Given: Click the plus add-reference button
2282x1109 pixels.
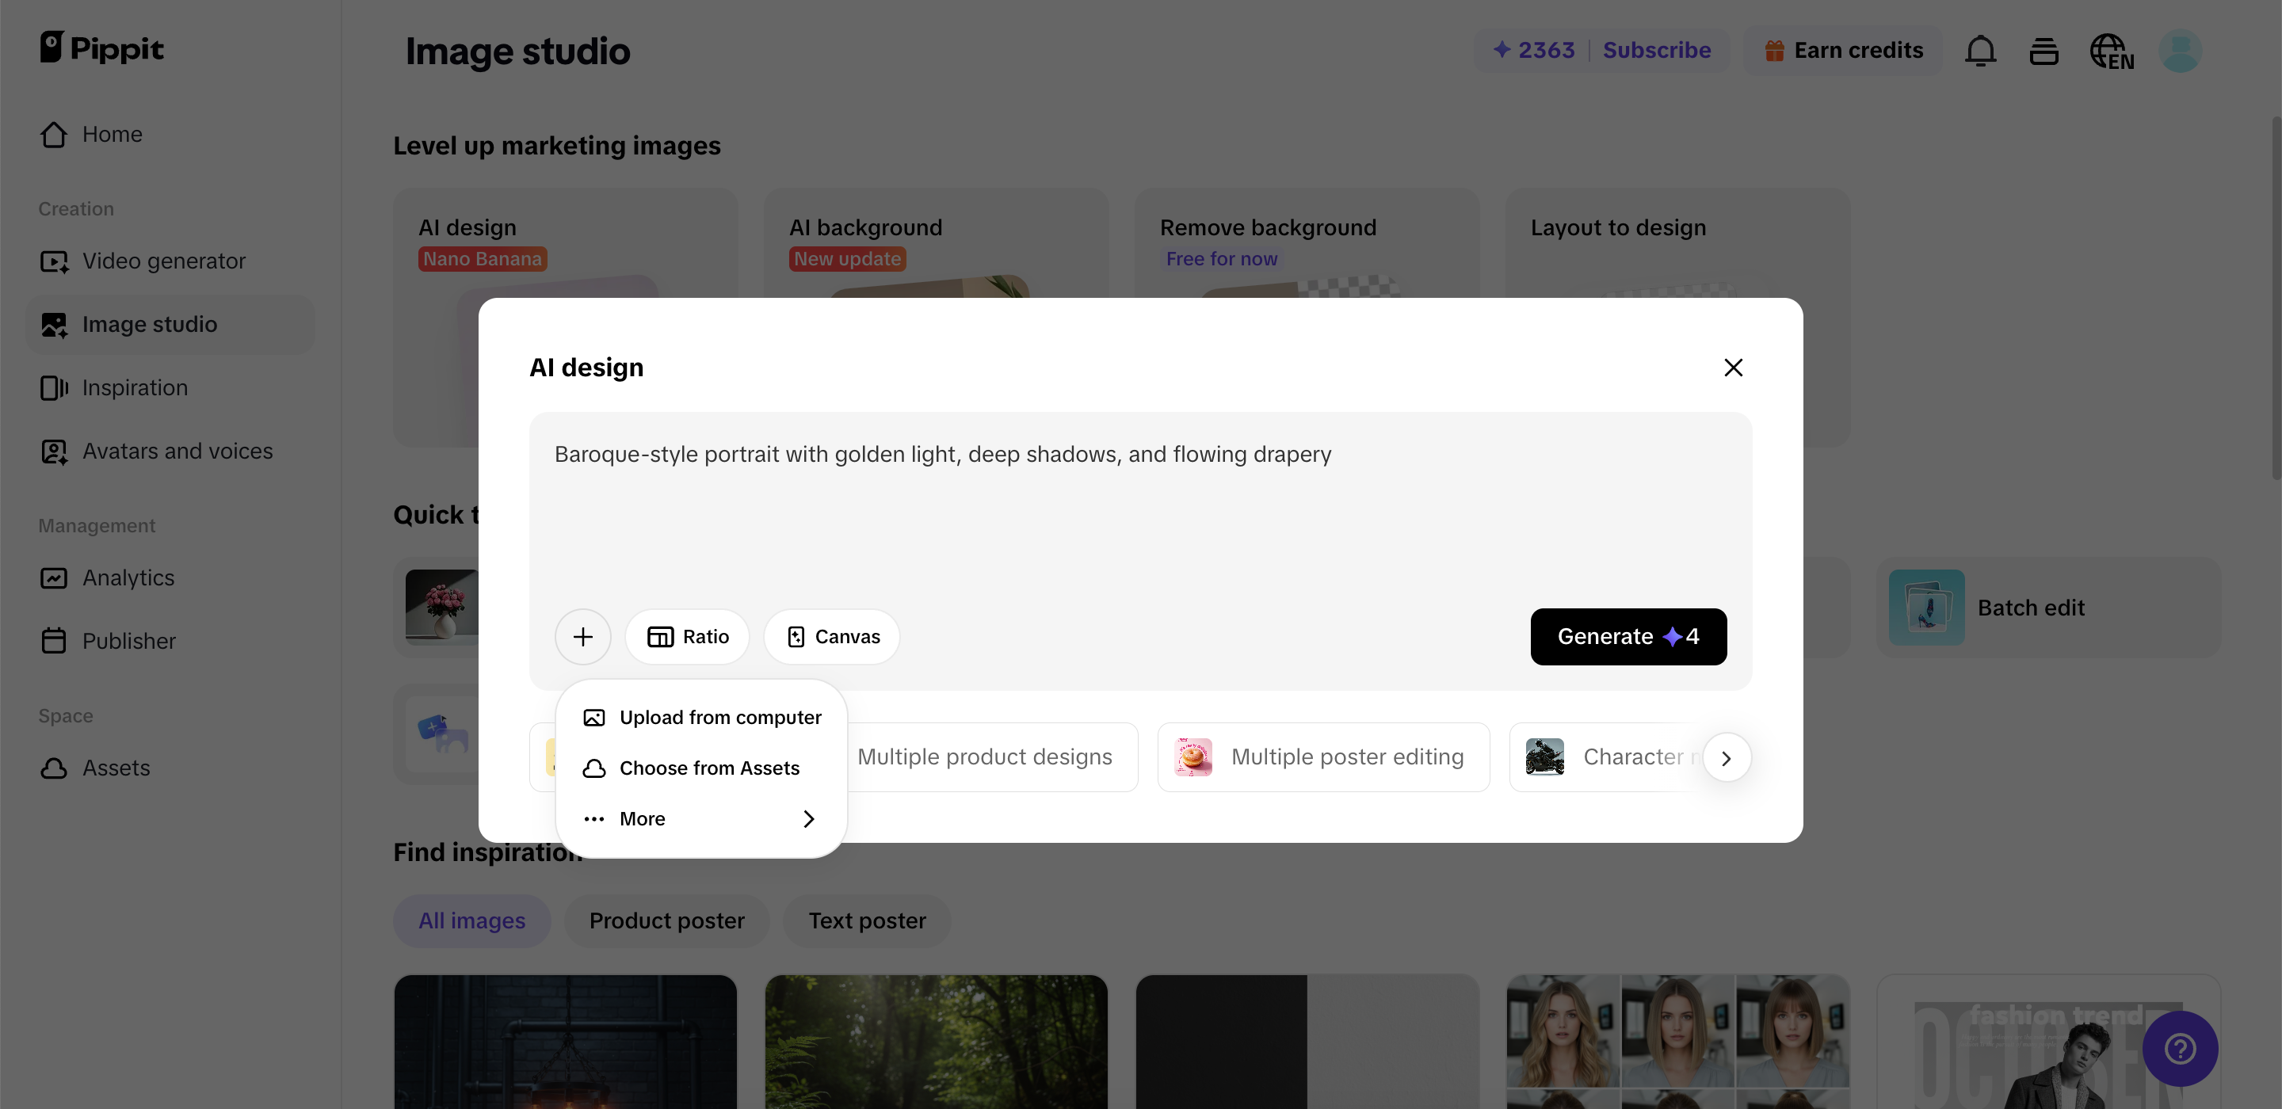Looking at the screenshot, I should tap(582, 636).
